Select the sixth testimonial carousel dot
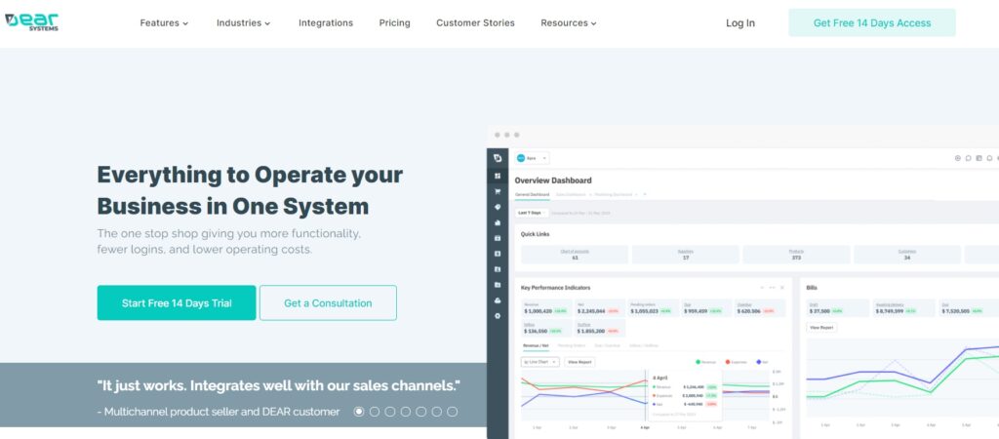The height and width of the screenshot is (439, 999). pos(436,412)
